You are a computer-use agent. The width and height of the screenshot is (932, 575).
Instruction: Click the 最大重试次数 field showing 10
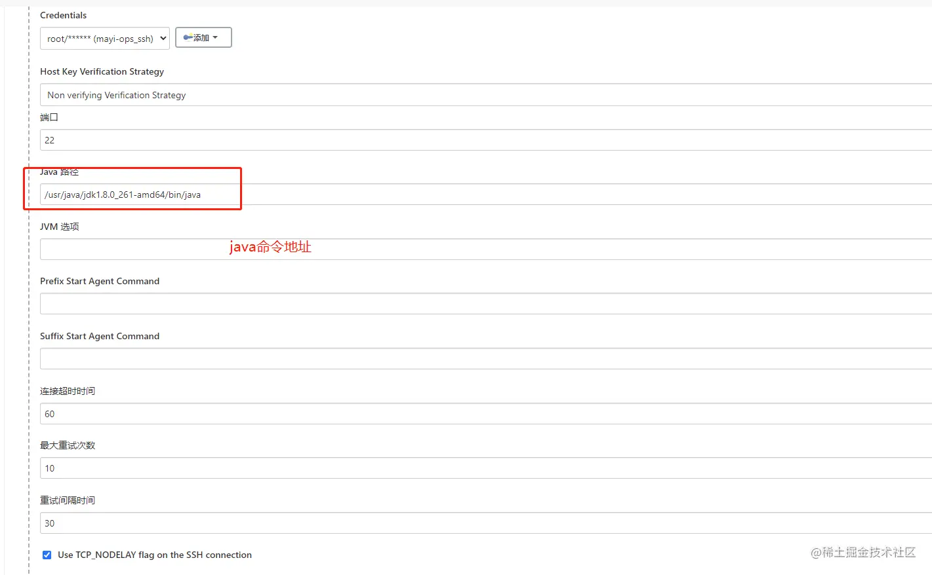tap(486, 468)
